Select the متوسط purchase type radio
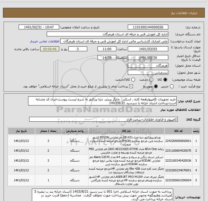 (156, 87)
